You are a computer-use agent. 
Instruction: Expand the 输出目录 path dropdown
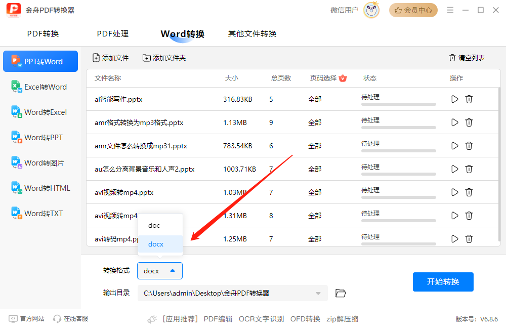pyautogui.click(x=318, y=293)
